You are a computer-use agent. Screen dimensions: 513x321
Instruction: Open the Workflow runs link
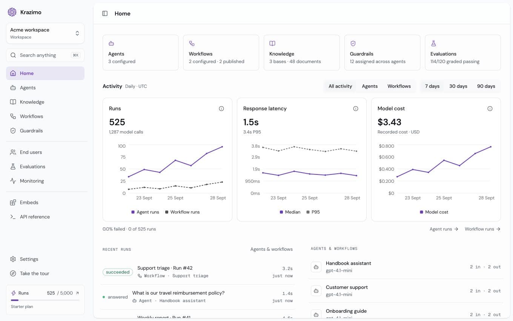(x=483, y=229)
